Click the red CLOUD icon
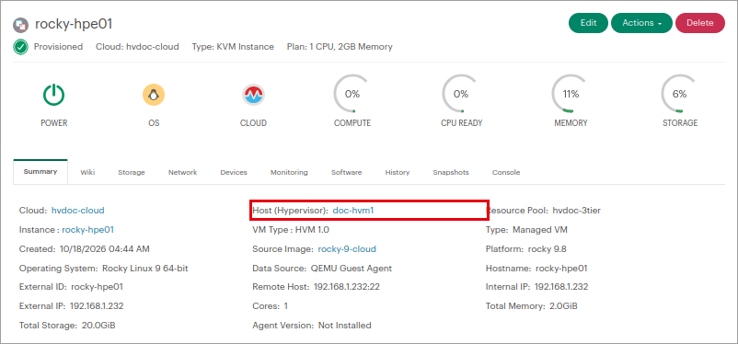This screenshot has width=738, height=344. pyautogui.click(x=253, y=95)
